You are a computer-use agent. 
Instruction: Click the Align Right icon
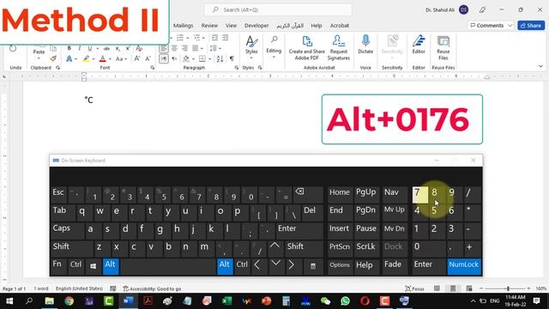tap(185, 48)
